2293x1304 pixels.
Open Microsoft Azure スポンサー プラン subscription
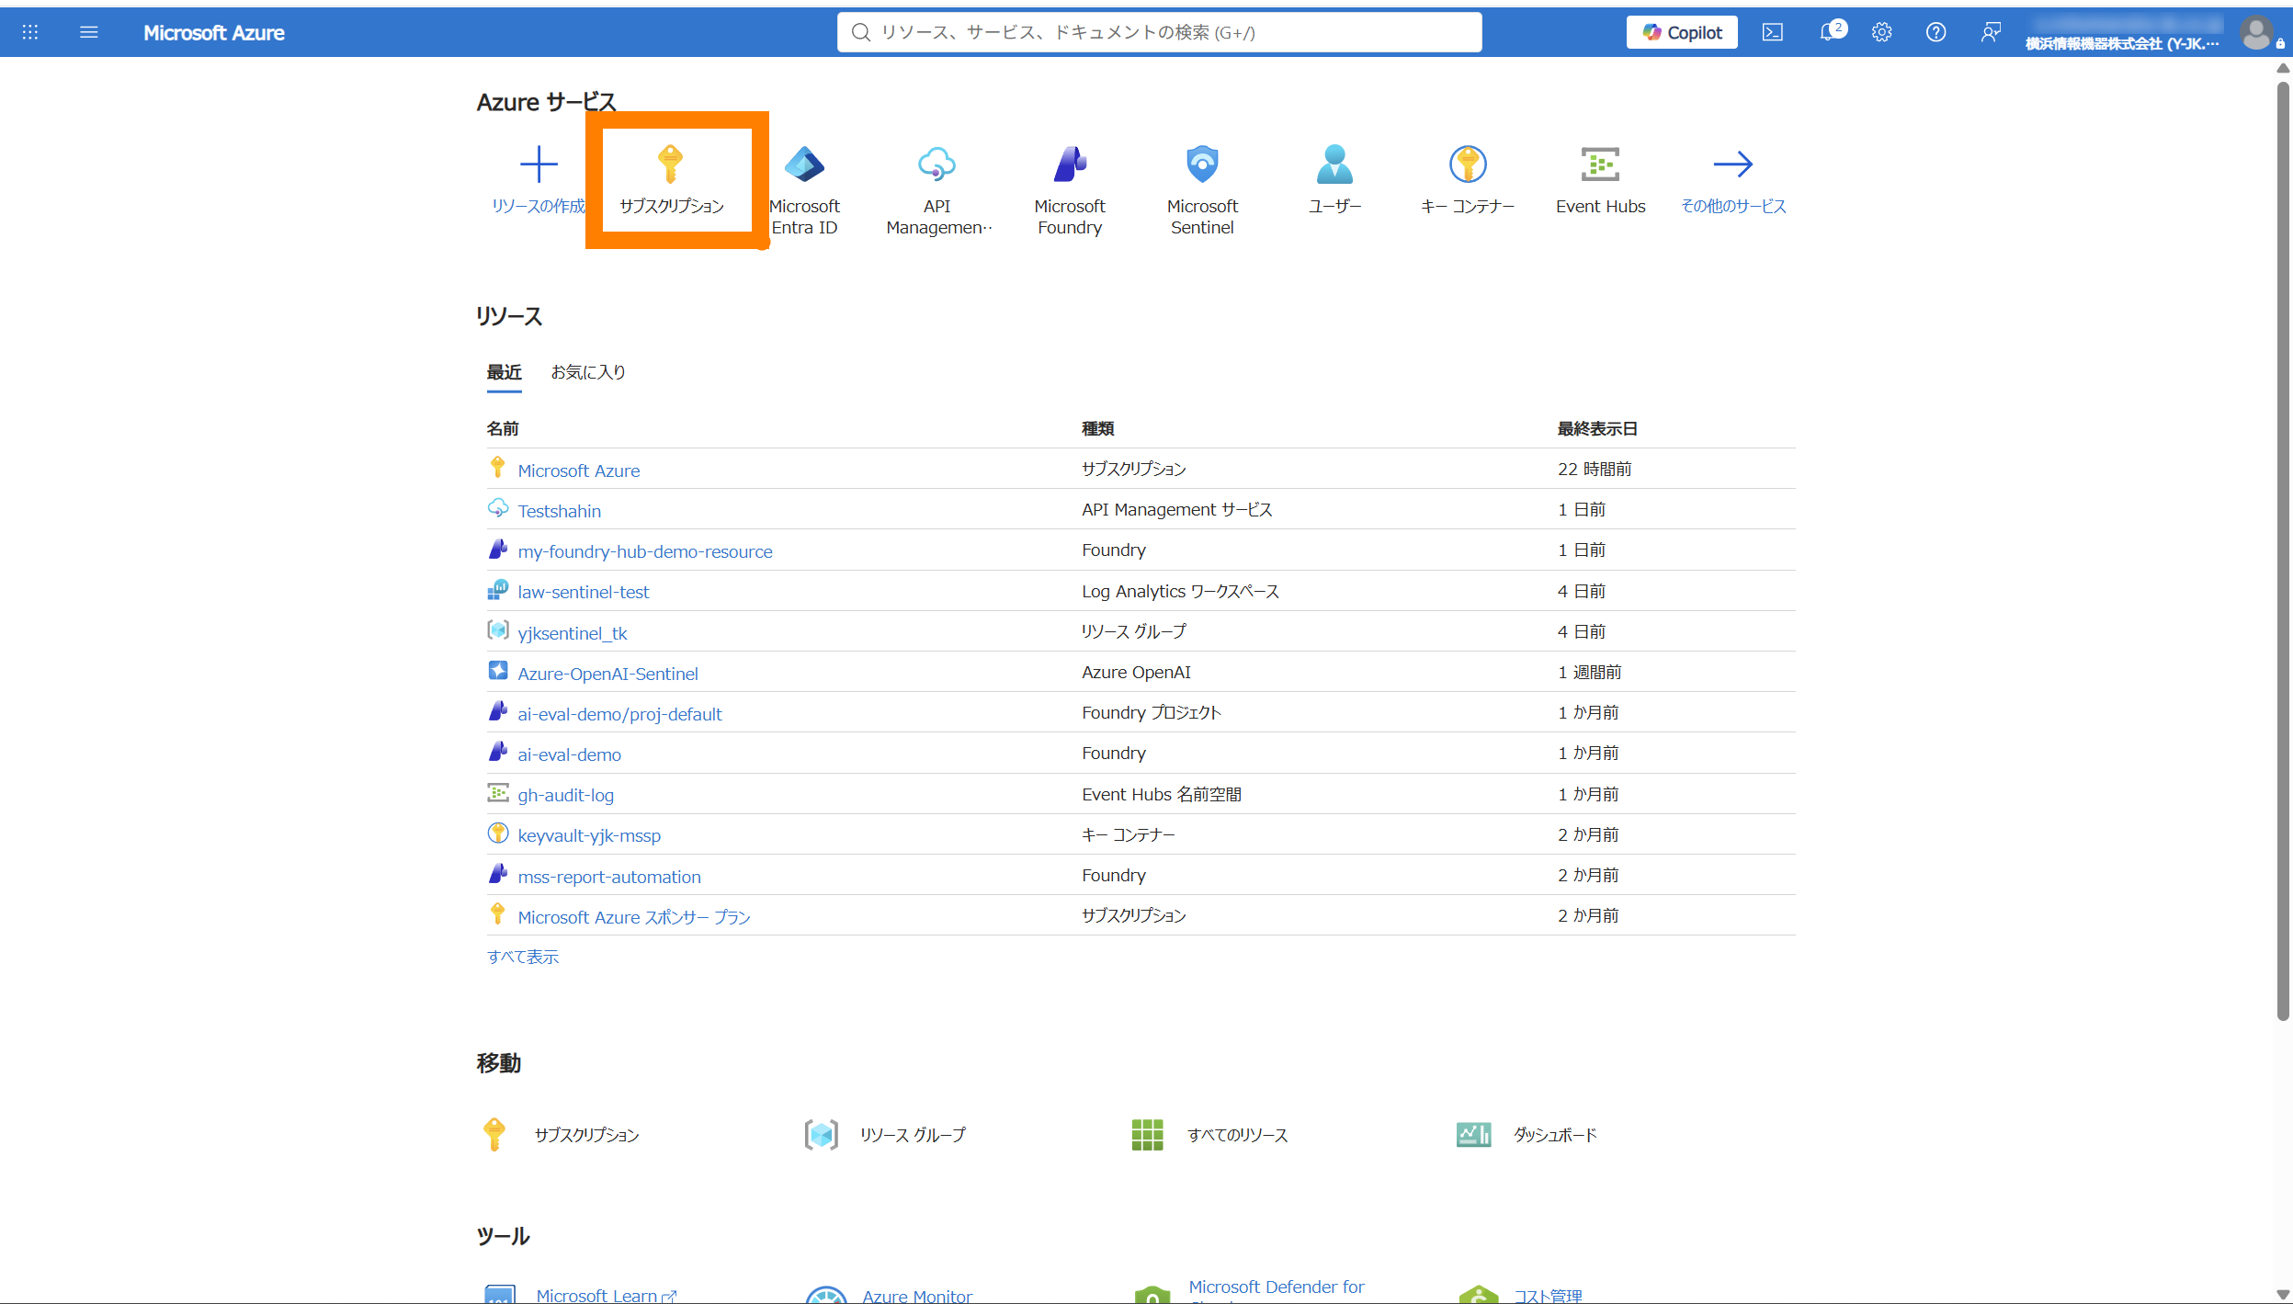(633, 917)
